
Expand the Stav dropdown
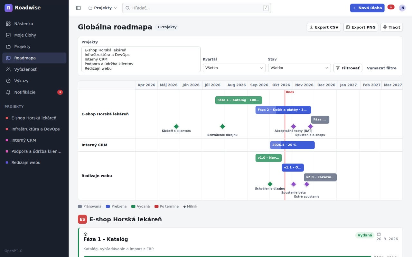[x=299, y=68]
